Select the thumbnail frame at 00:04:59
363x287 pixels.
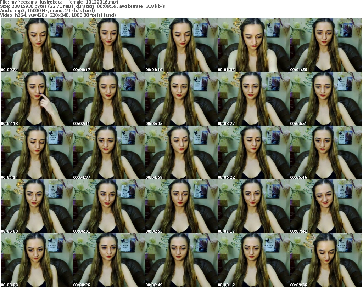click(181, 153)
